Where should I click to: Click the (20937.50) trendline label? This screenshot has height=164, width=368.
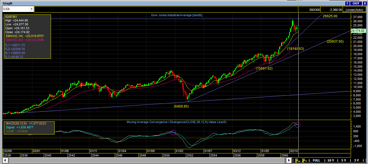coord(335,41)
